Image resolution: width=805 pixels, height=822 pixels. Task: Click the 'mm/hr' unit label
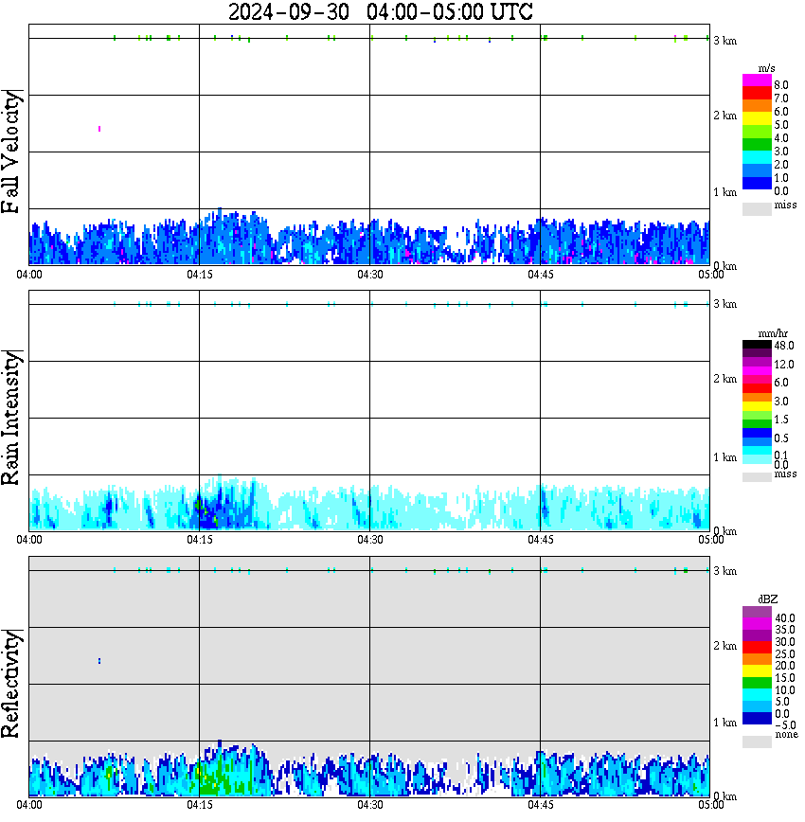click(773, 333)
